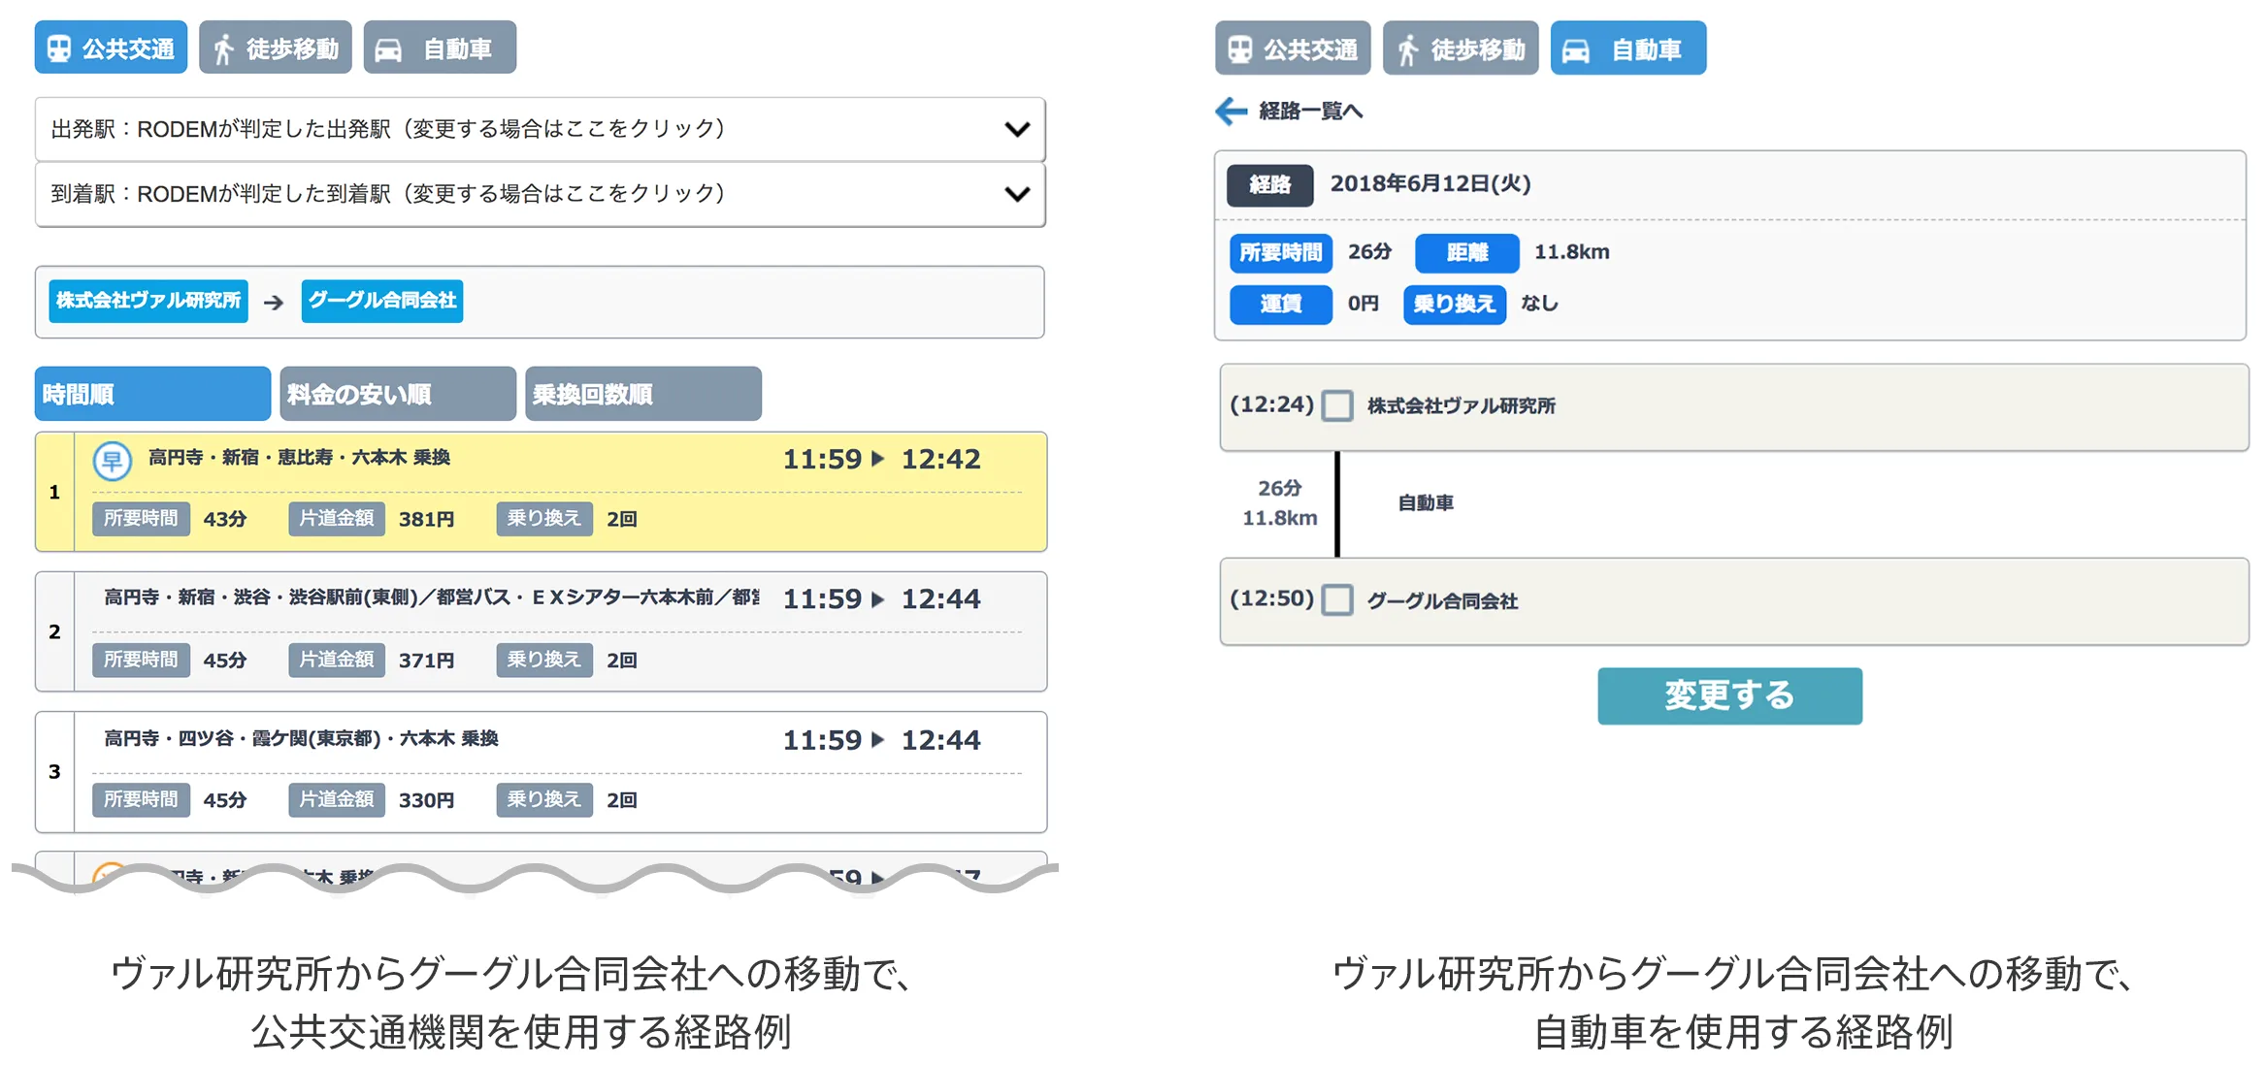
Task: Sort routes by 料金の安い順 tab
Action: click(x=397, y=394)
